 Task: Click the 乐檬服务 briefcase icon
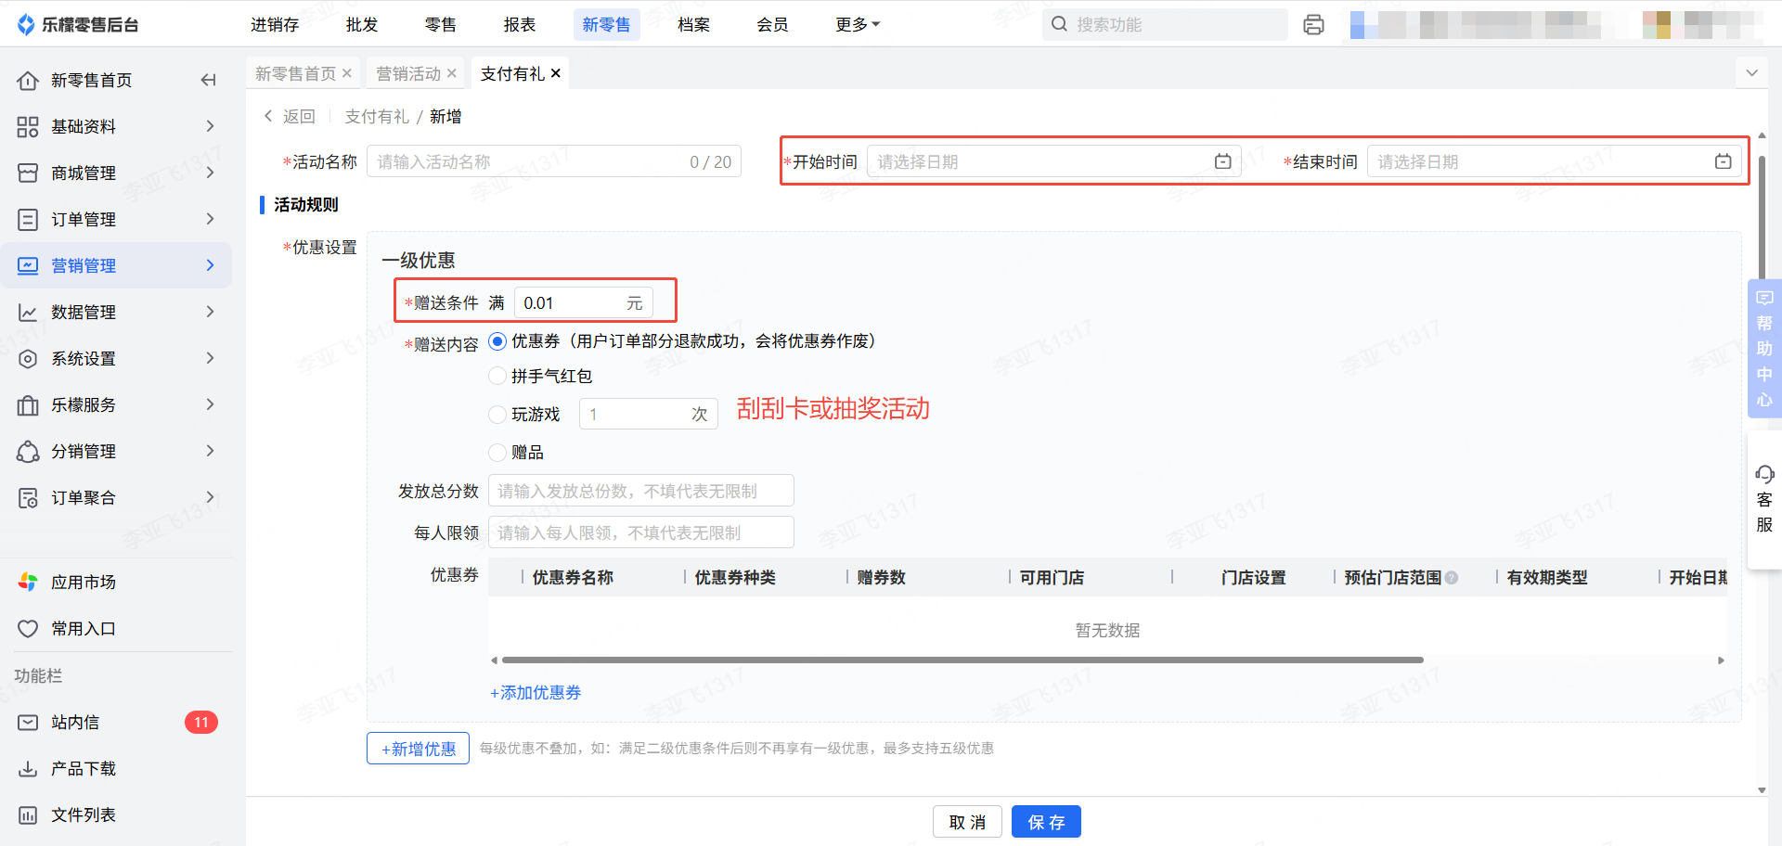(28, 405)
